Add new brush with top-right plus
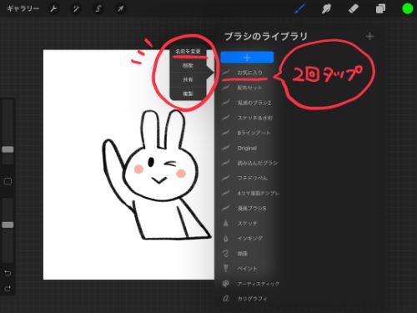Viewport: 417px width, 313px height. coord(369,37)
